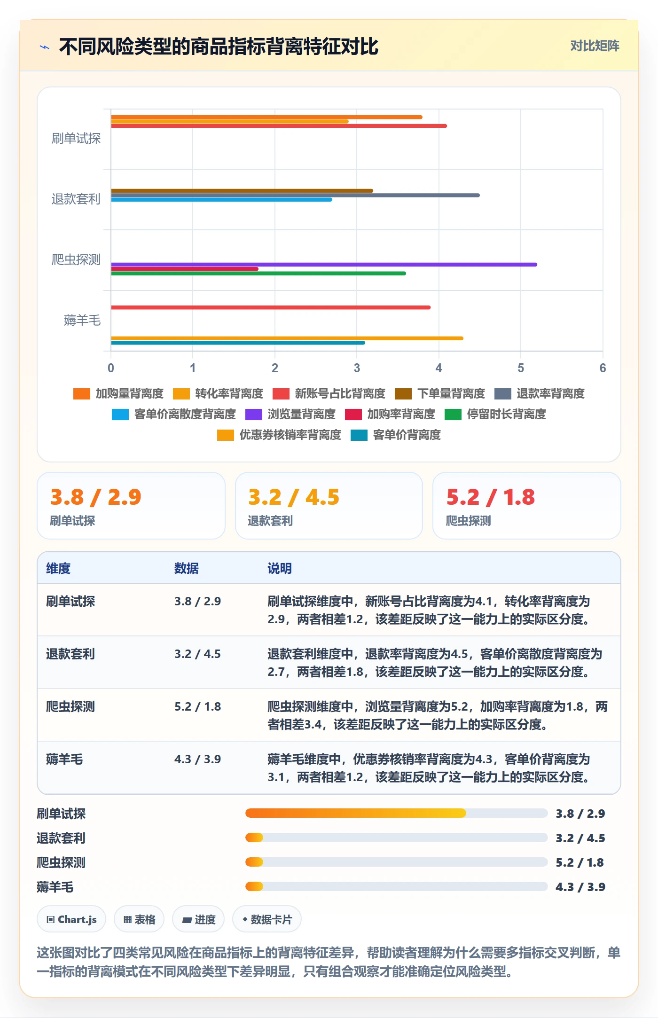Click the 刷单试探 progress bar
The width and height of the screenshot is (658, 1018).
click(x=397, y=813)
